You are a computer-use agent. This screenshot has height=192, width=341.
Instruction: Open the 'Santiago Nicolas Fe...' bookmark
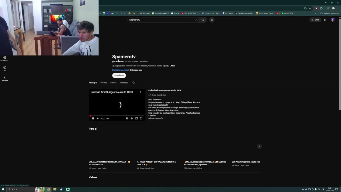click(244, 13)
